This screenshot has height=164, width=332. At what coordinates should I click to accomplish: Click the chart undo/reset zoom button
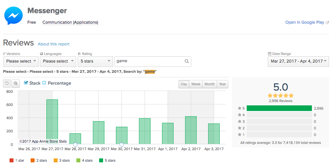click(x=7, y=84)
